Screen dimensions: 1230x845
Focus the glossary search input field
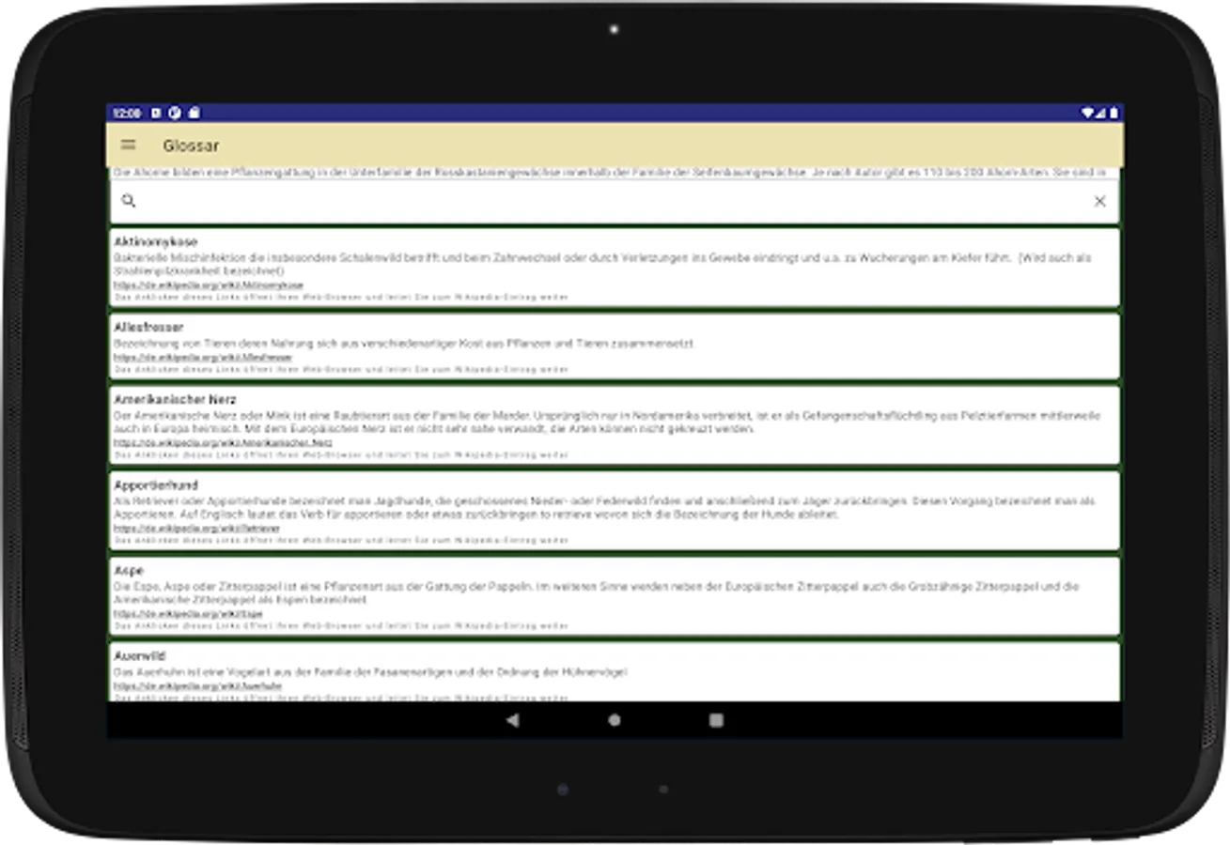coord(615,201)
